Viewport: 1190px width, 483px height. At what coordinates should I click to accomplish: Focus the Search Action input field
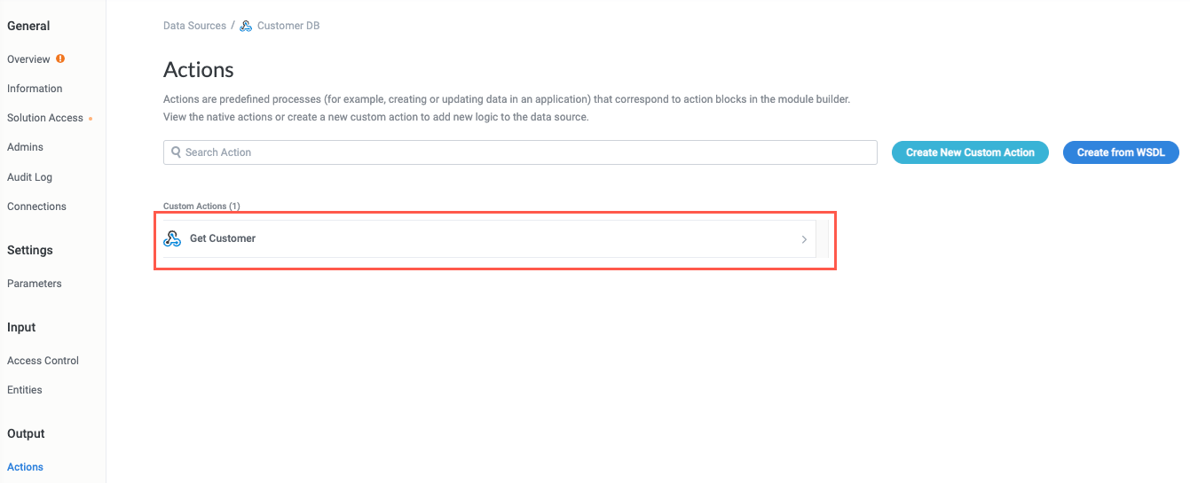click(524, 152)
